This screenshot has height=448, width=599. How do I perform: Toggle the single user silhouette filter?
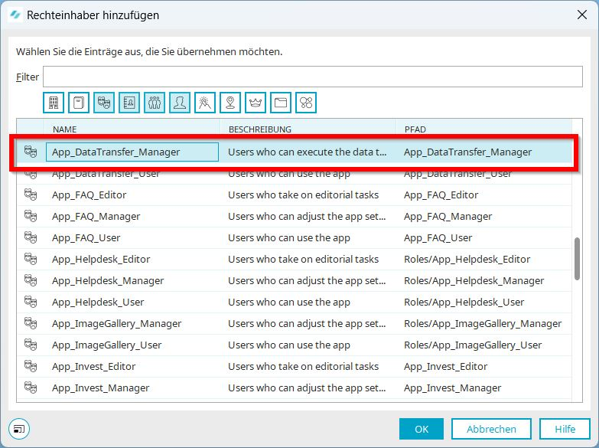point(180,103)
